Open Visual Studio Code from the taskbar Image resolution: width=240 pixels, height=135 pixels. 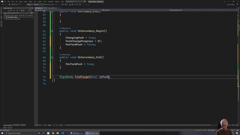pos(63,133)
